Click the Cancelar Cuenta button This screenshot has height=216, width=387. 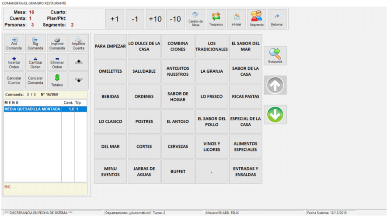(x=14, y=80)
